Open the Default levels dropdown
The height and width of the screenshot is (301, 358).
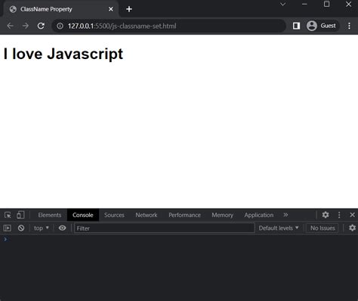click(x=279, y=228)
